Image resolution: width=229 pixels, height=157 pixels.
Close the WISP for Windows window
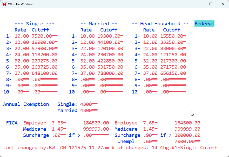[223, 4]
